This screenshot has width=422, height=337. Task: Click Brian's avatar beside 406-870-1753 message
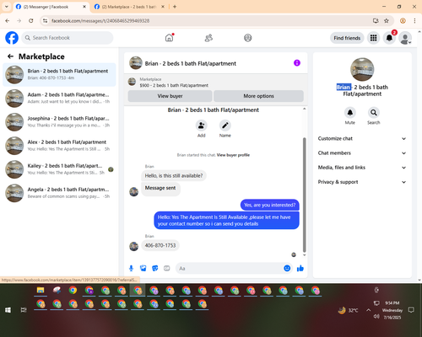(133, 246)
